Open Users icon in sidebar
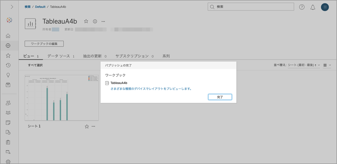The width and height of the screenshot is (337, 164). [x=8, y=103]
